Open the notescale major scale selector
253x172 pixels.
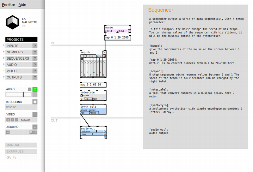[x=82, y=96]
